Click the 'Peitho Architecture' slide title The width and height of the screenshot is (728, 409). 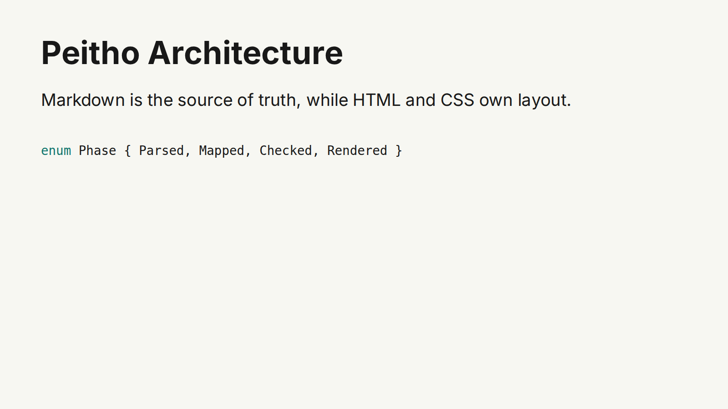192,53
